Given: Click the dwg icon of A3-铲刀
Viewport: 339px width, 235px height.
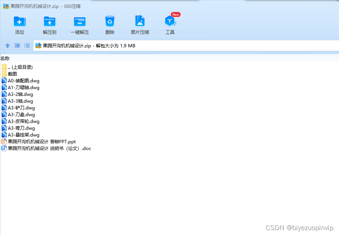Looking at the screenshot, I should [x=4, y=108].
